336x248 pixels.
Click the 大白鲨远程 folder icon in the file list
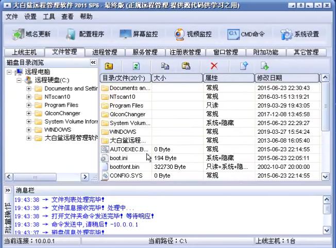(105, 140)
